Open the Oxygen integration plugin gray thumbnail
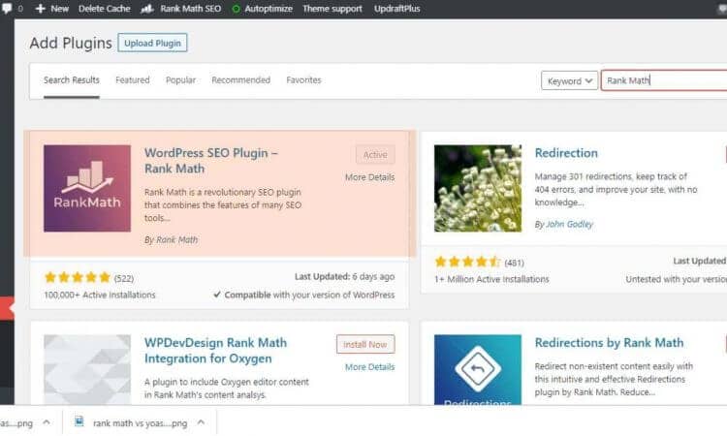Image resolution: width=727 pixels, height=436 pixels. click(x=87, y=369)
